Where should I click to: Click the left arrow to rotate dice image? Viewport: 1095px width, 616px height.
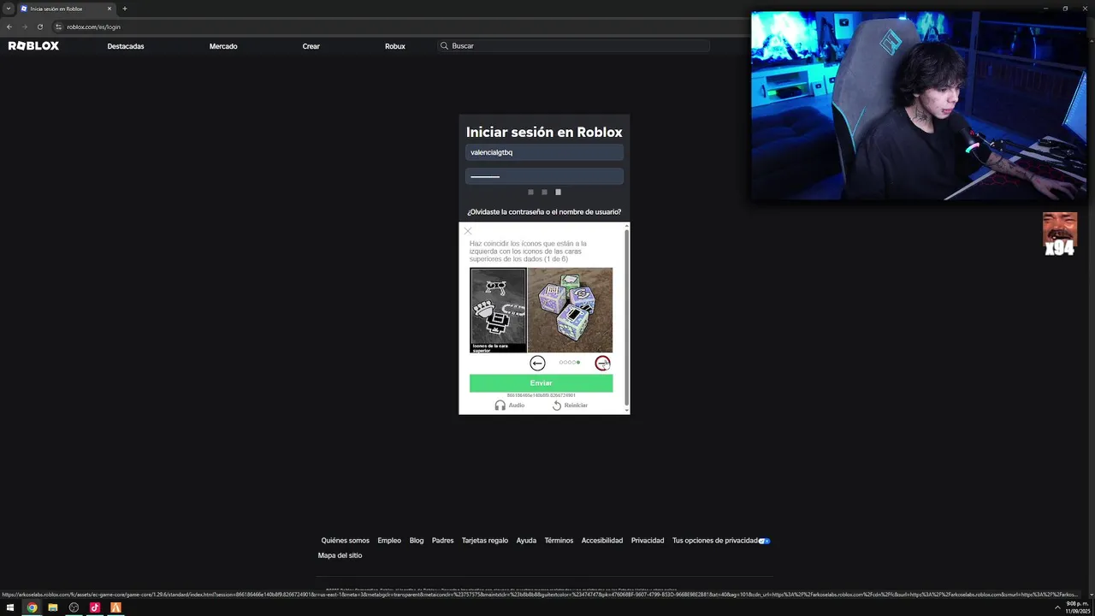[537, 364]
